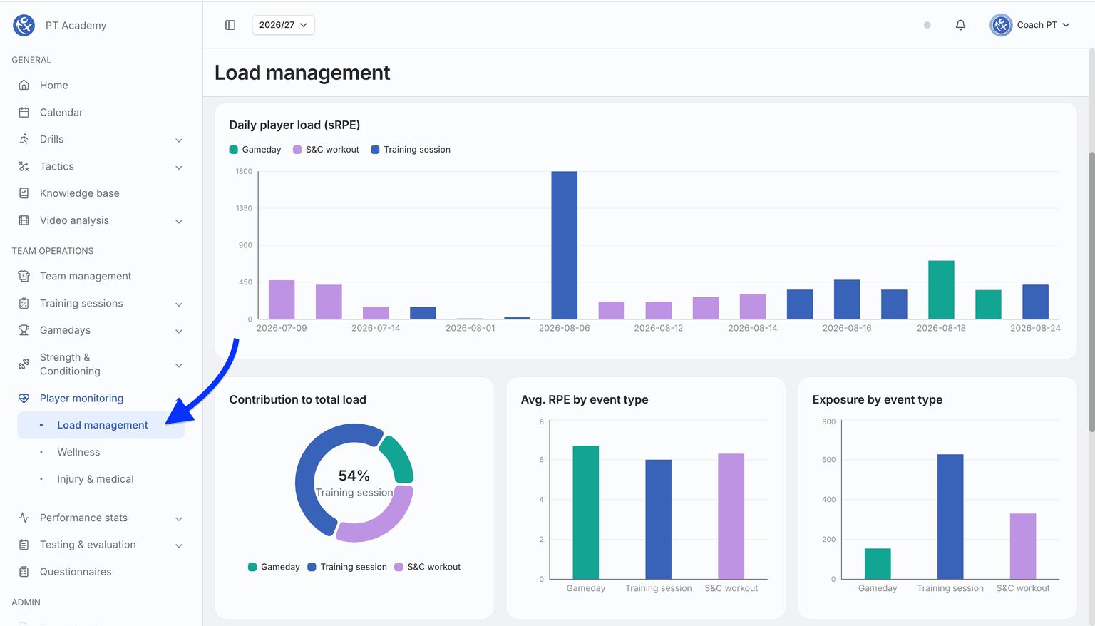This screenshot has height=626, width=1095.
Task: Toggle Training session in donut chart legend
Action: click(x=347, y=567)
